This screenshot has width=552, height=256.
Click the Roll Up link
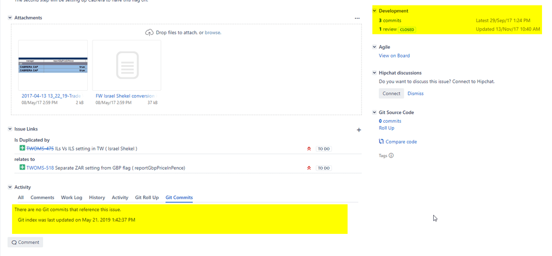[387, 128]
